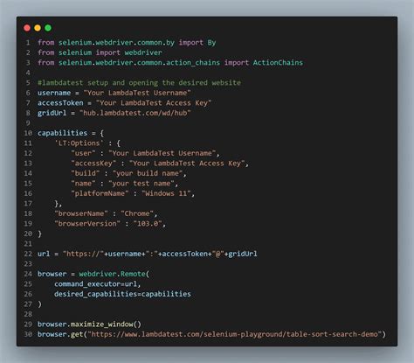The height and width of the screenshot is (363, 414).
Task: Click 'command_executor=url' on line 25
Action: 95,284
